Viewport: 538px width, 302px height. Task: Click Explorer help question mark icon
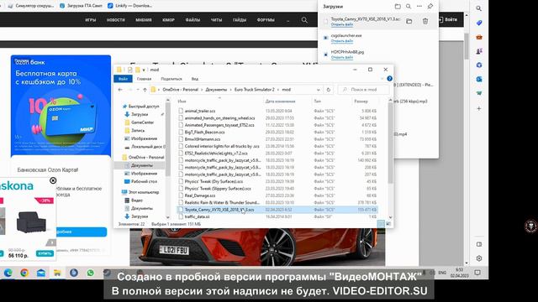tap(389, 79)
